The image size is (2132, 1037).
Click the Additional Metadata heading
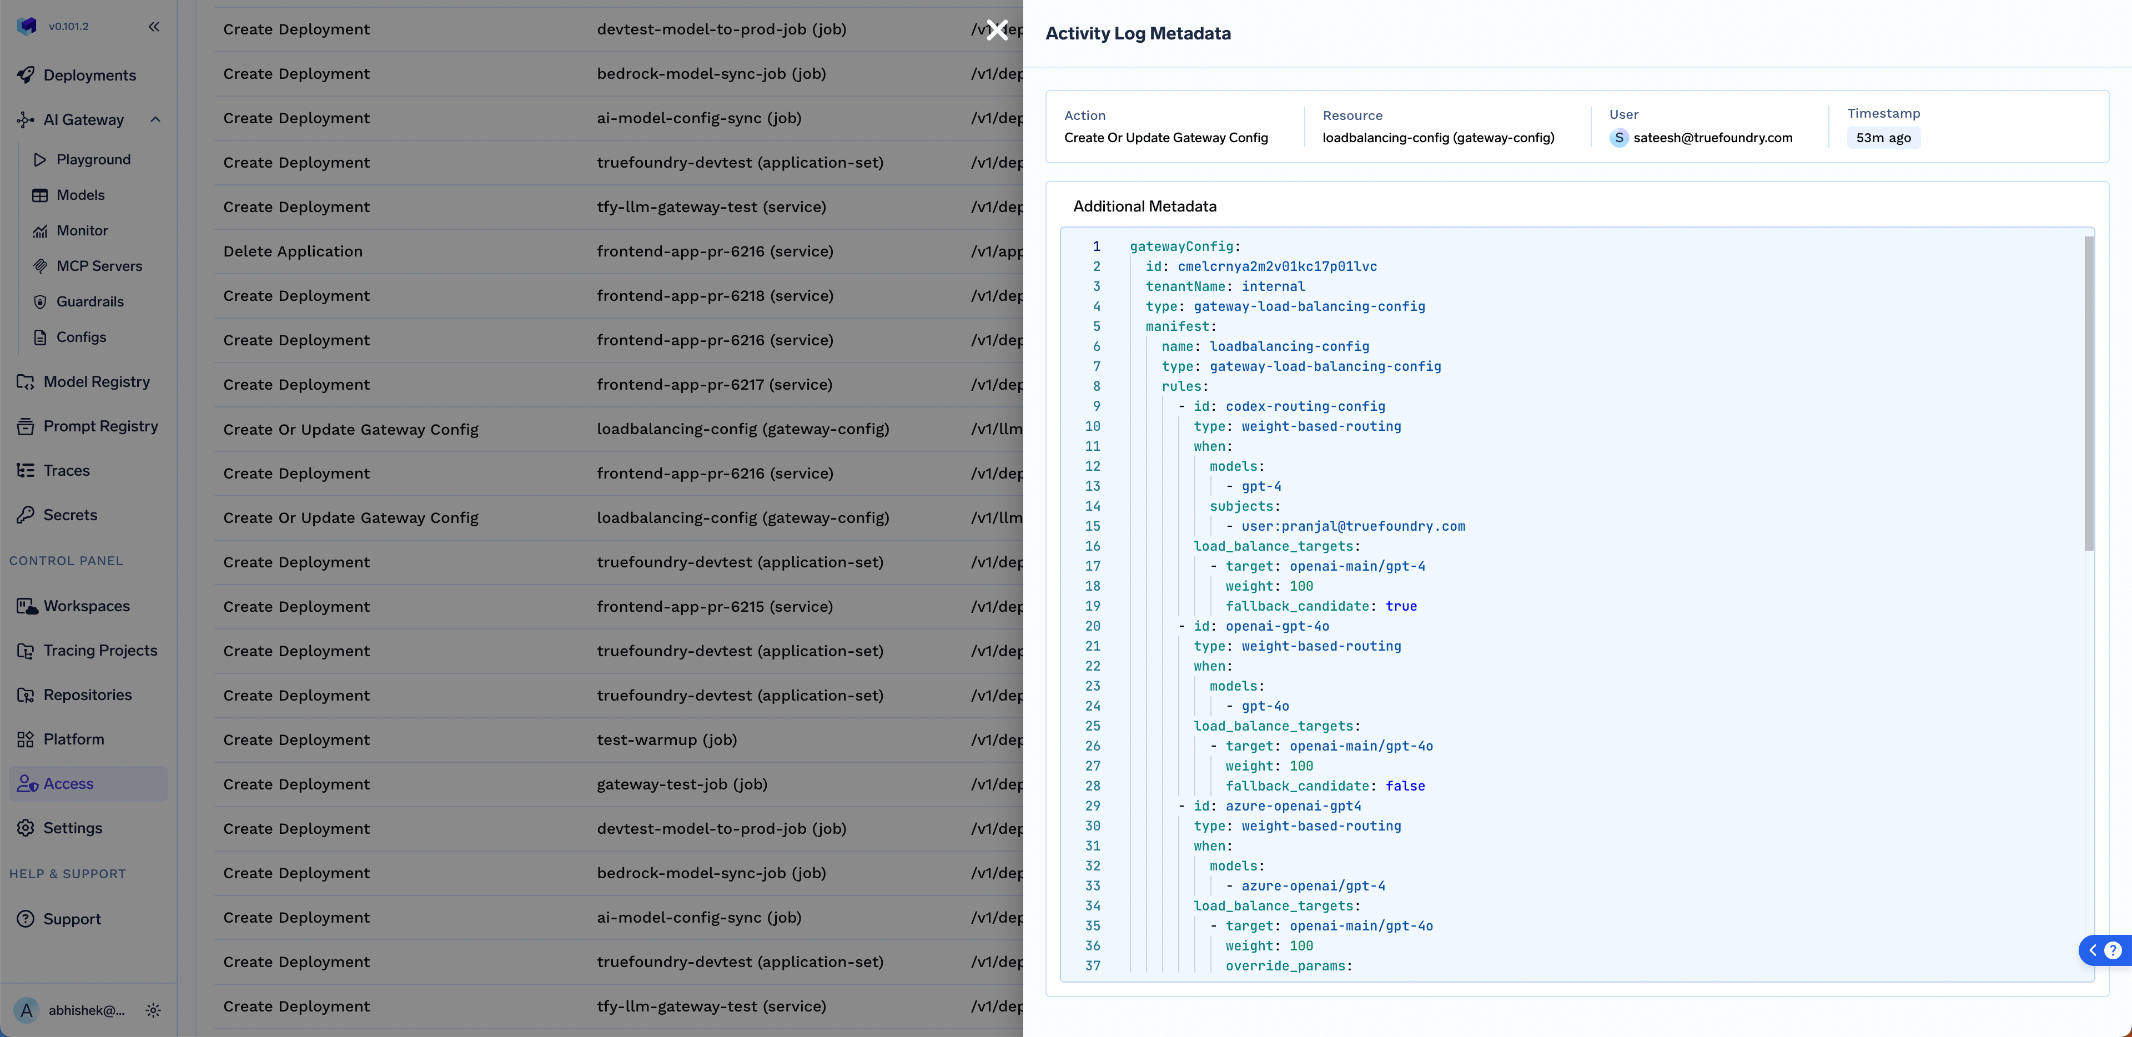coord(1145,206)
